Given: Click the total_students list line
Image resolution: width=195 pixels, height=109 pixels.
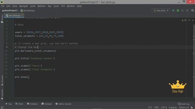Looking at the screenshot, I should [x=39, y=36].
